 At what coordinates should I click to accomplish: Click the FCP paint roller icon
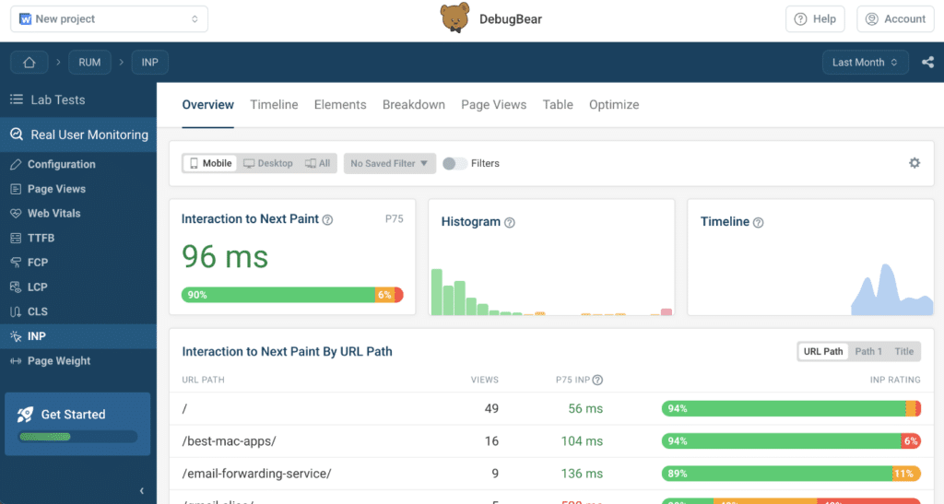coord(16,263)
